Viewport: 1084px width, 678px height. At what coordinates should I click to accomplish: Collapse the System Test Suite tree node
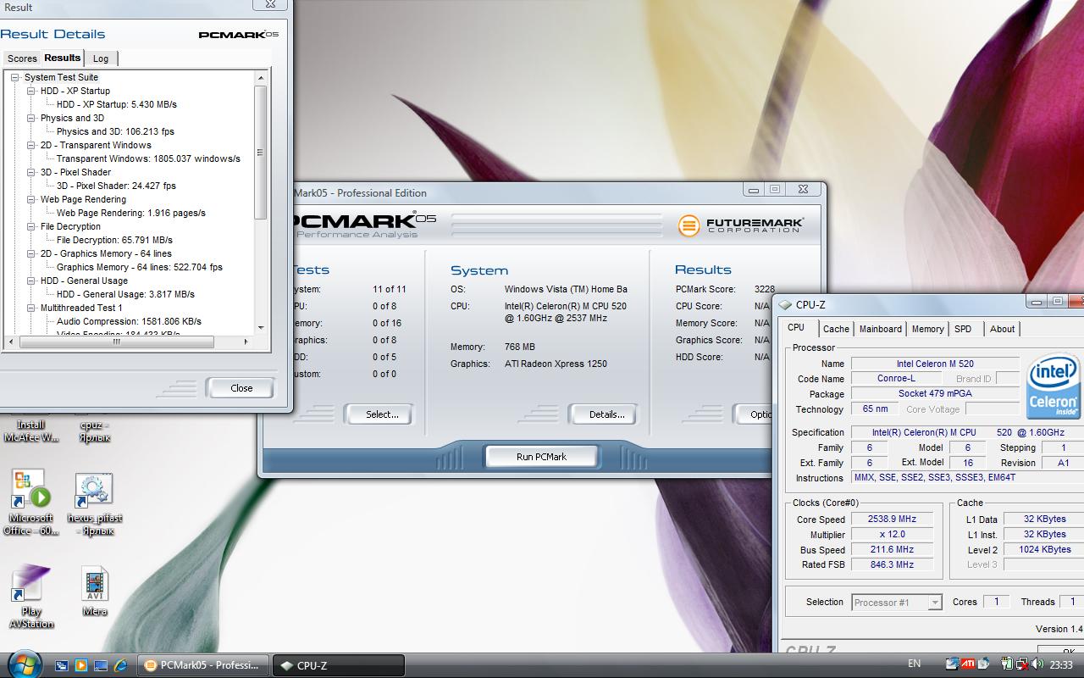coord(14,77)
